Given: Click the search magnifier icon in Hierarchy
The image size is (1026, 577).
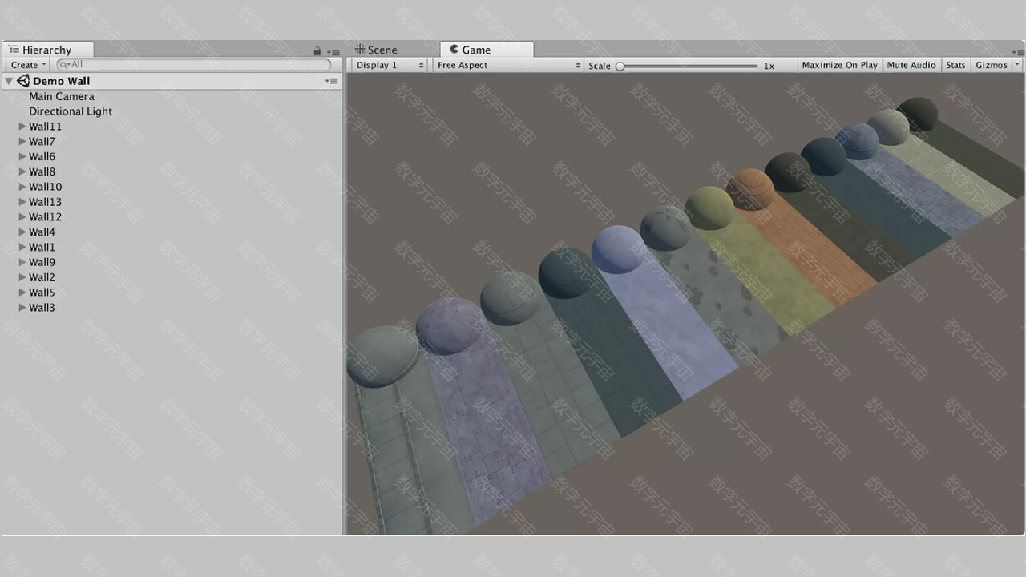Looking at the screenshot, I should [x=65, y=64].
